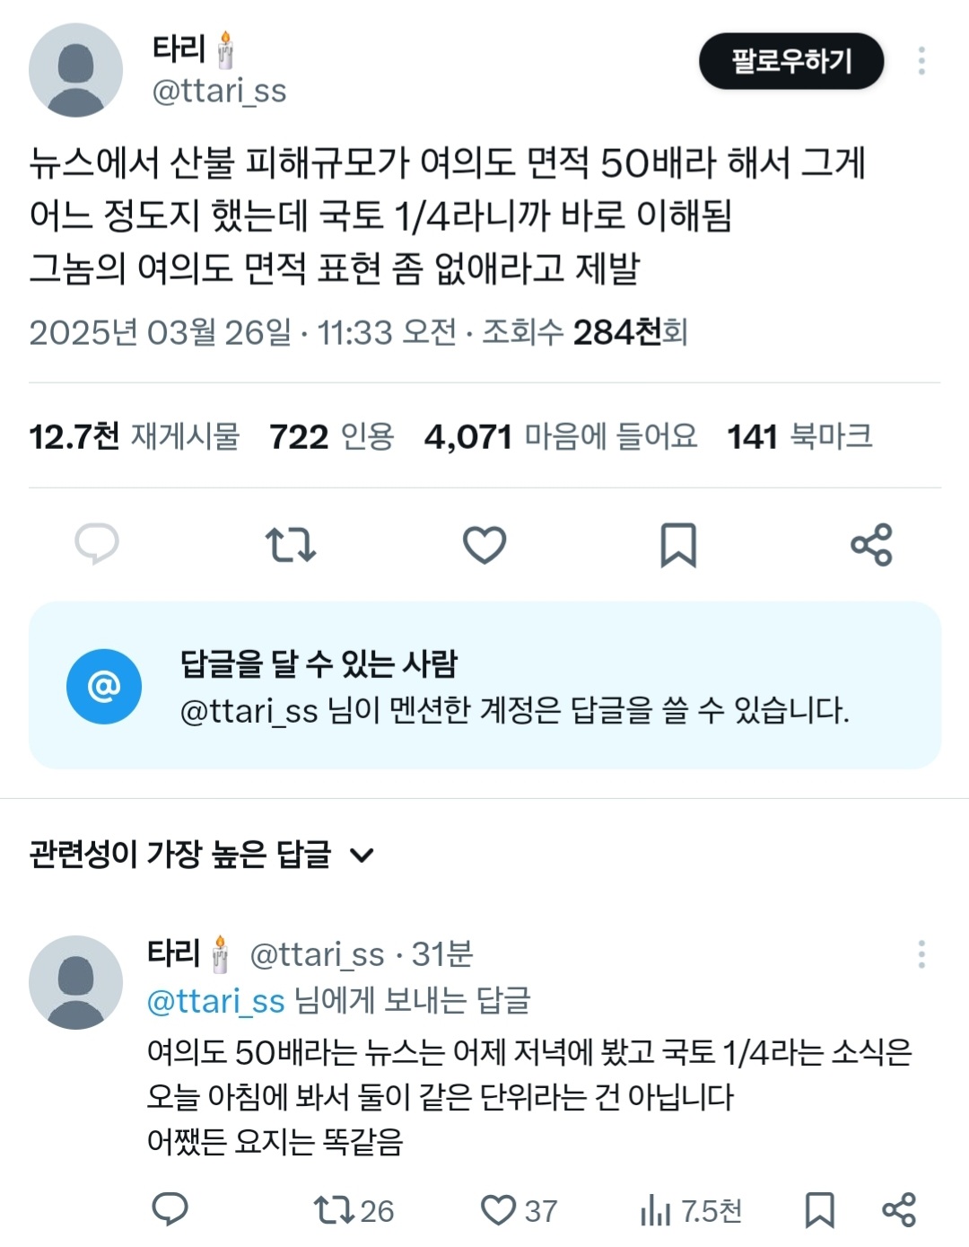Open the 722 인용 quotes list
Viewport: 969px width, 1247px height.
(x=332, y=437)
